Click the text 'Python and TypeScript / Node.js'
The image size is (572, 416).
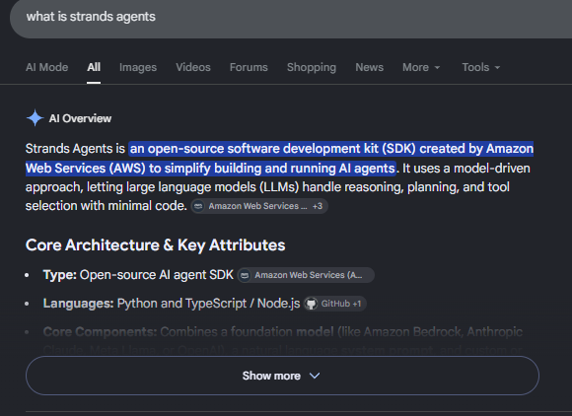(x=208, y=304)
